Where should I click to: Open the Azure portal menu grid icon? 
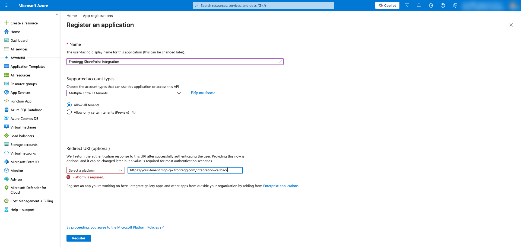pos(7,5)
